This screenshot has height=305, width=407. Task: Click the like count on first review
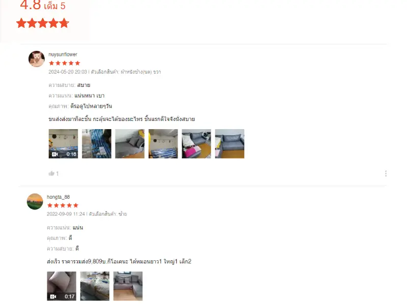(57, 174)
